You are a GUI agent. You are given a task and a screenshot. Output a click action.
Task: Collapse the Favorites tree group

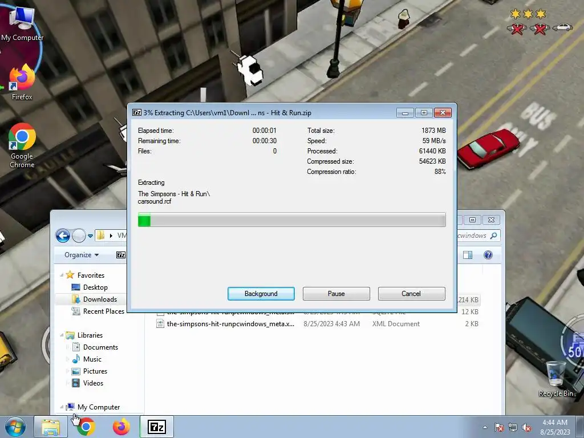coord(62,275)
